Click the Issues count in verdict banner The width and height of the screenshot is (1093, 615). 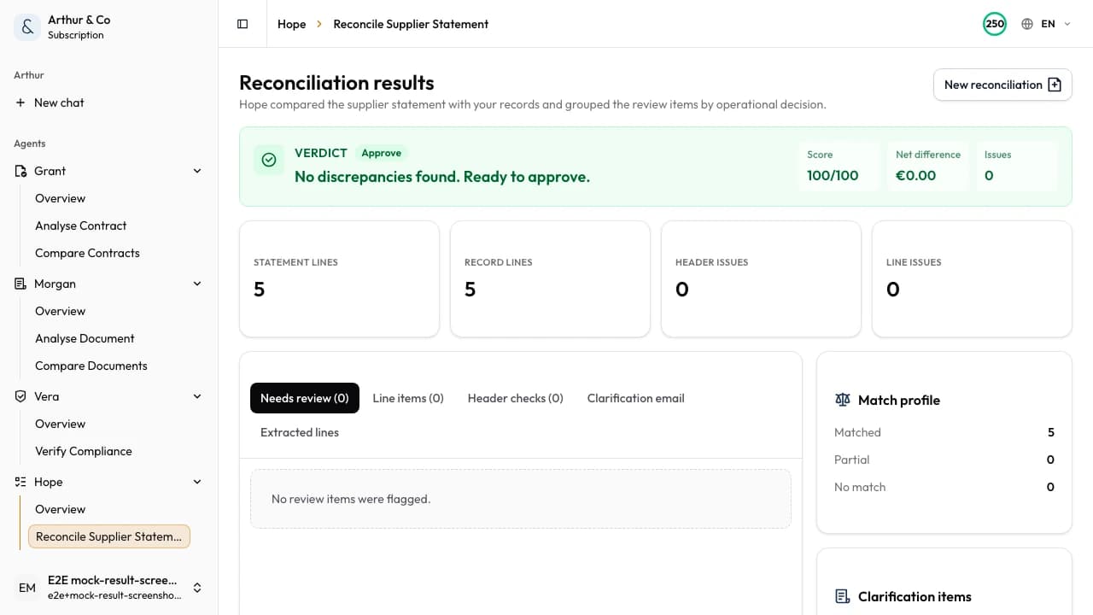[989, 176]
